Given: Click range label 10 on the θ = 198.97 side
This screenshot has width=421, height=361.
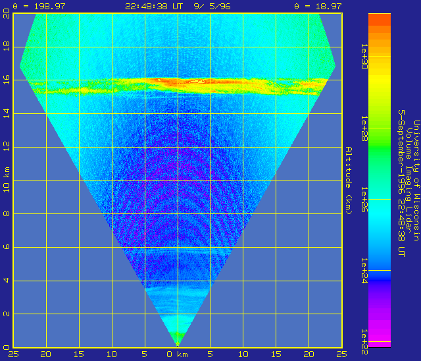Looking at the screenshot, I should [x=112, y=354].
